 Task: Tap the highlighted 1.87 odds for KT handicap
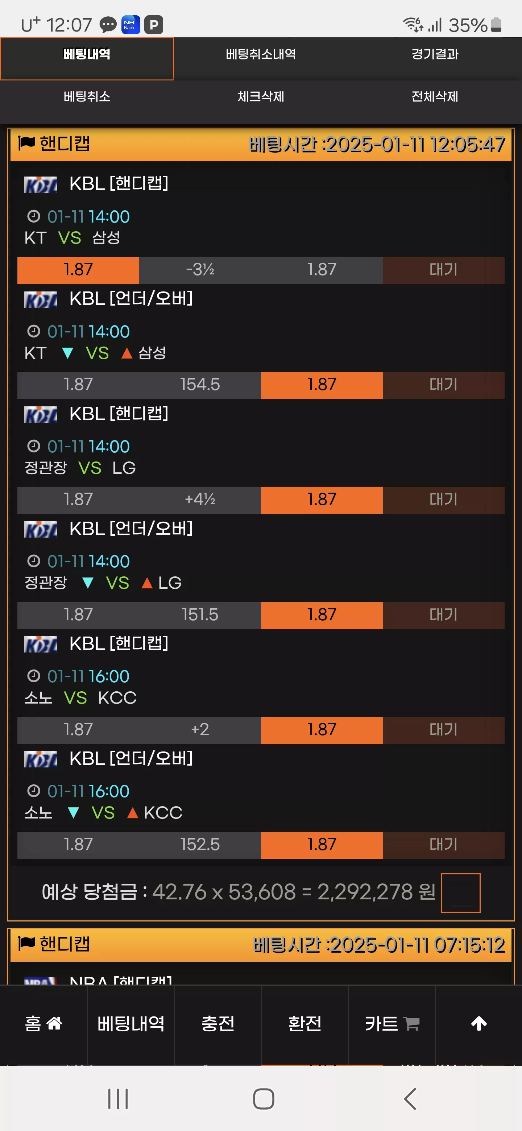pyautogui.click(x=78, y=270)
